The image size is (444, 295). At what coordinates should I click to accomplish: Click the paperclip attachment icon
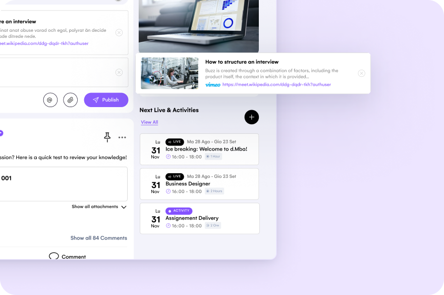(71, 100)
